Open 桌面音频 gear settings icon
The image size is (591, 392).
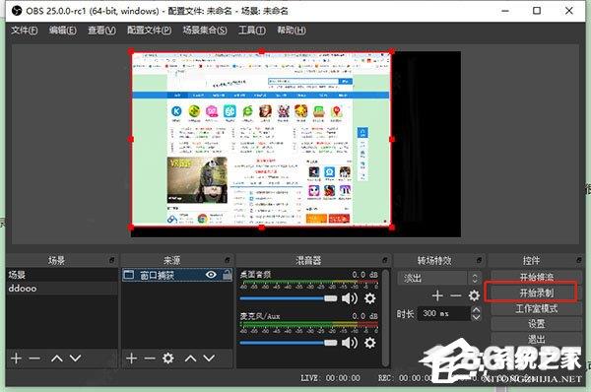[x=370, y=298]
